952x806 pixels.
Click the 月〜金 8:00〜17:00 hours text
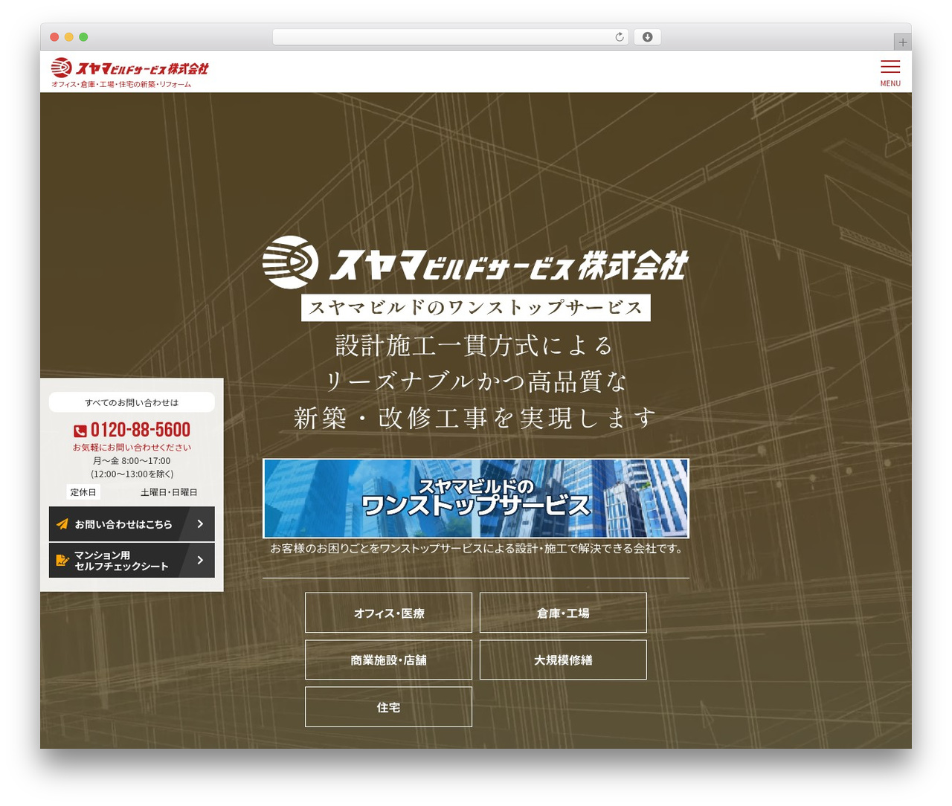(132, 461)
